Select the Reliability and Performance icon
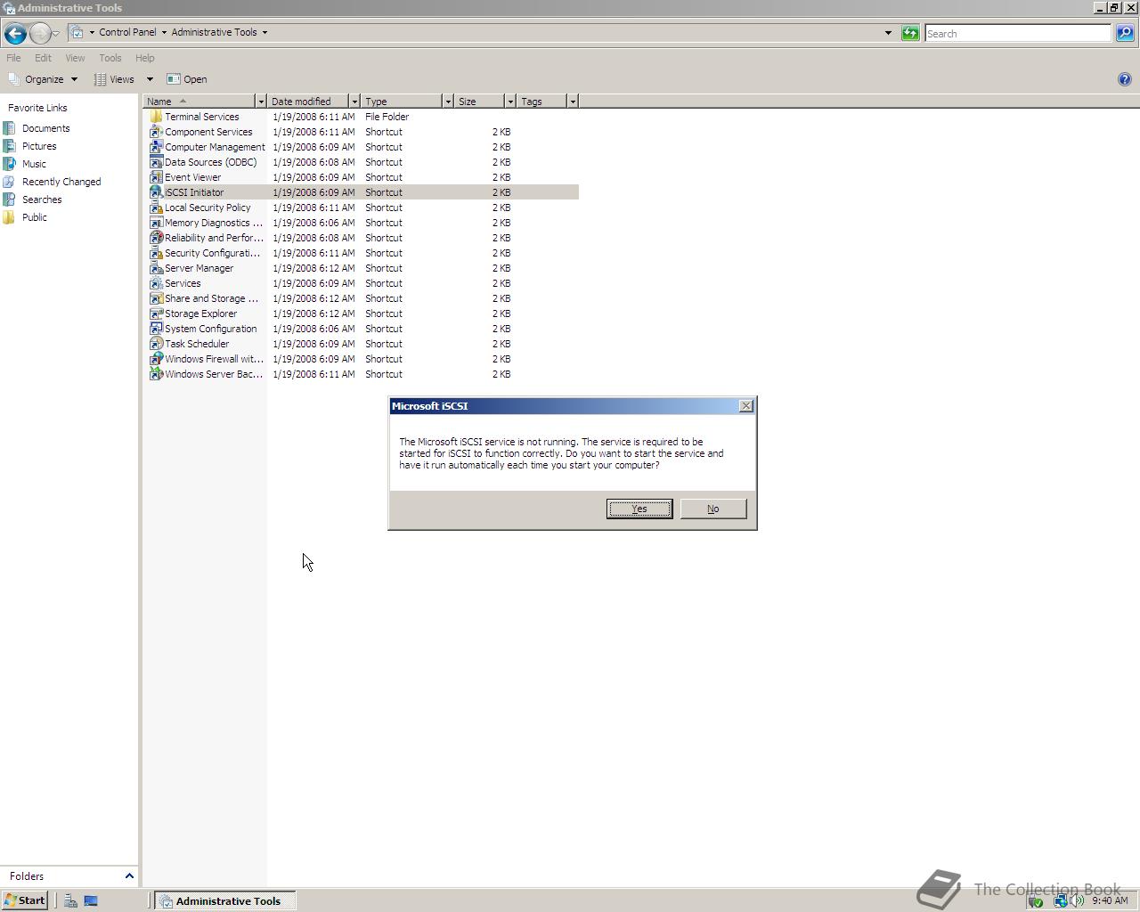The image size is (1140, 912). pos(156,238)
